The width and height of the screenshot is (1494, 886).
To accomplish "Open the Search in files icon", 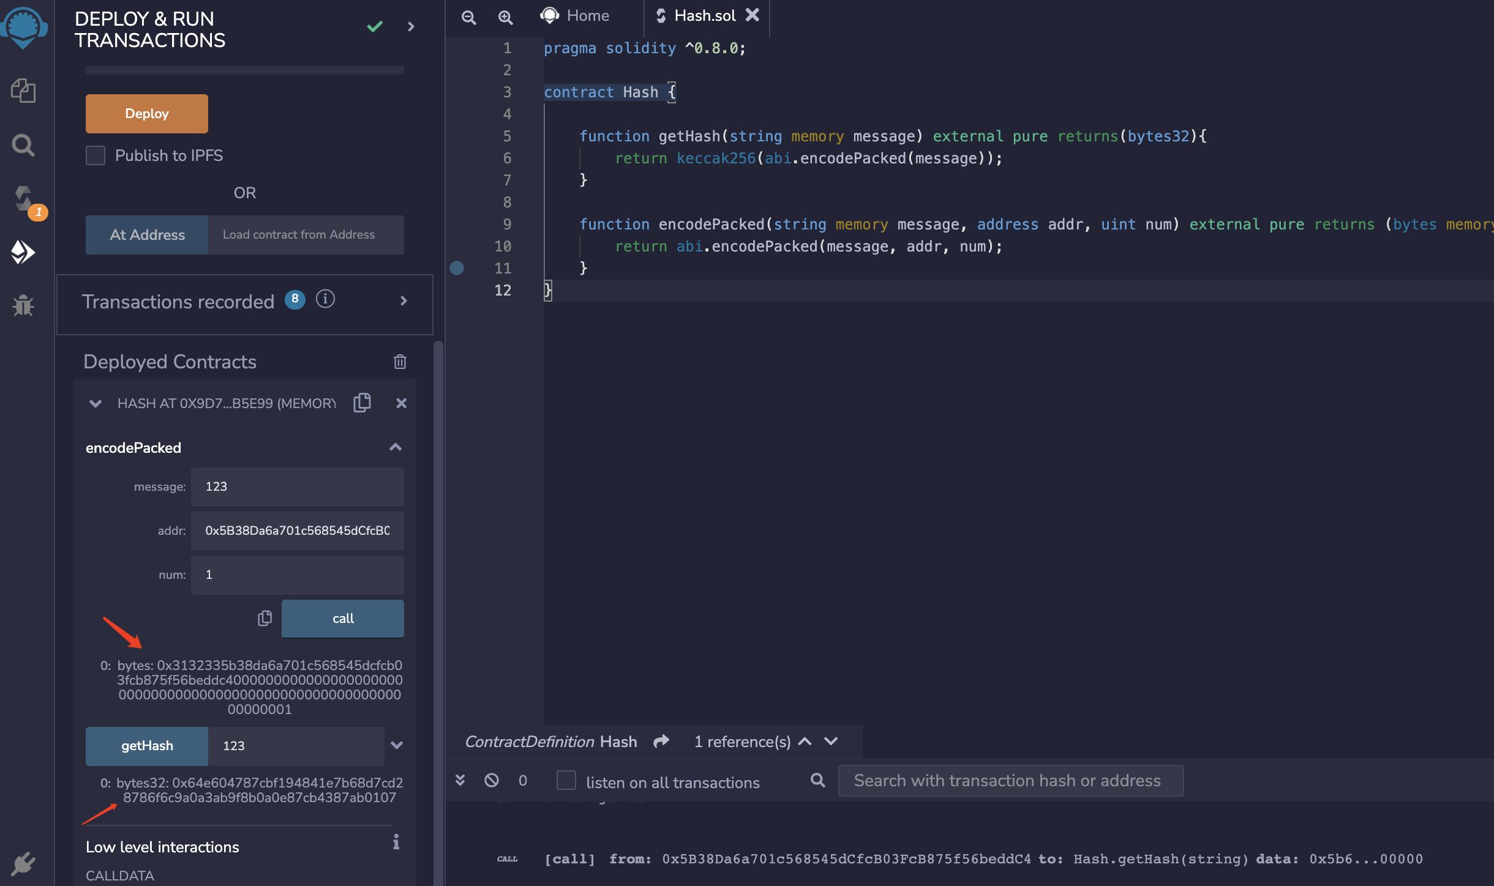I will click(x=23, y=145).
